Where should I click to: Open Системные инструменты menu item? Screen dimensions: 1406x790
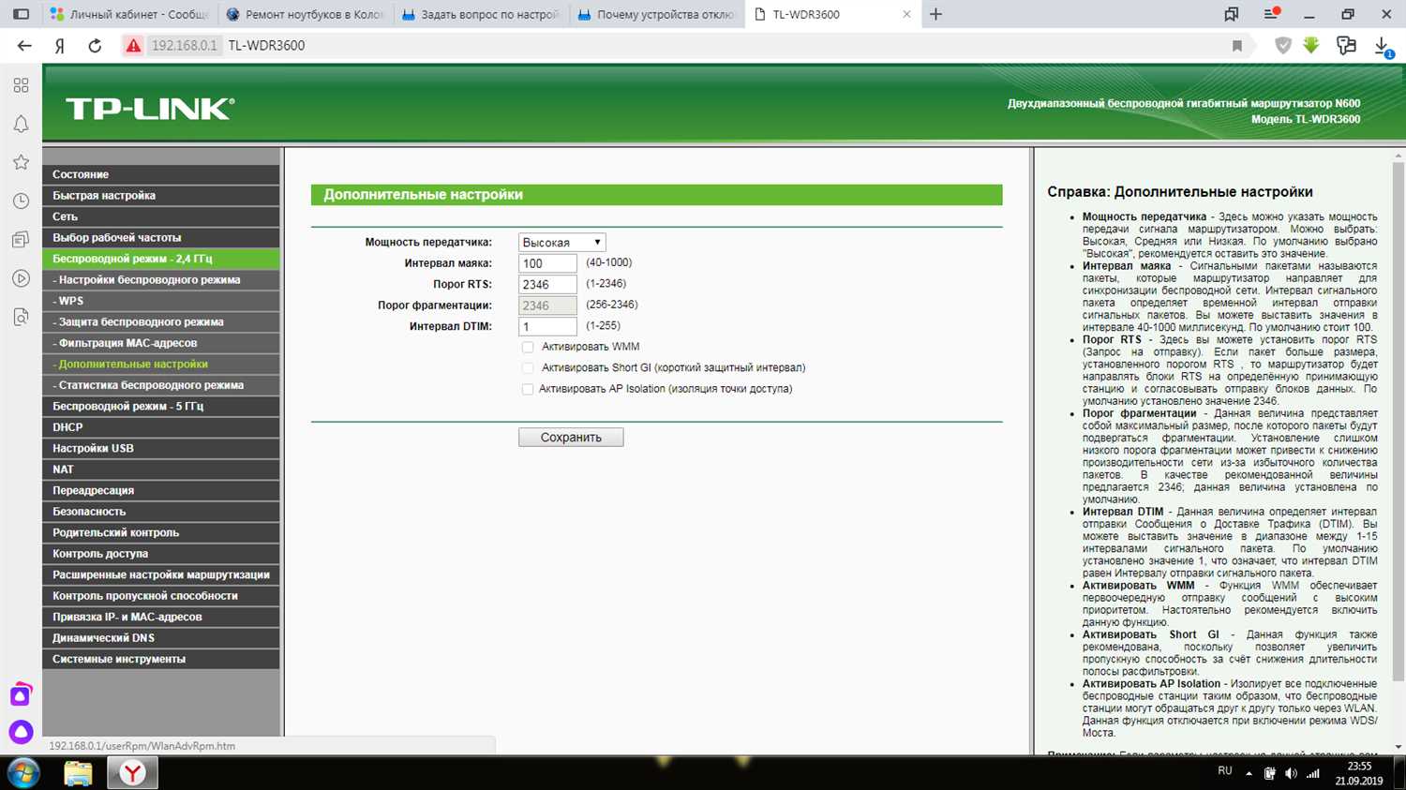pos(161,660)
